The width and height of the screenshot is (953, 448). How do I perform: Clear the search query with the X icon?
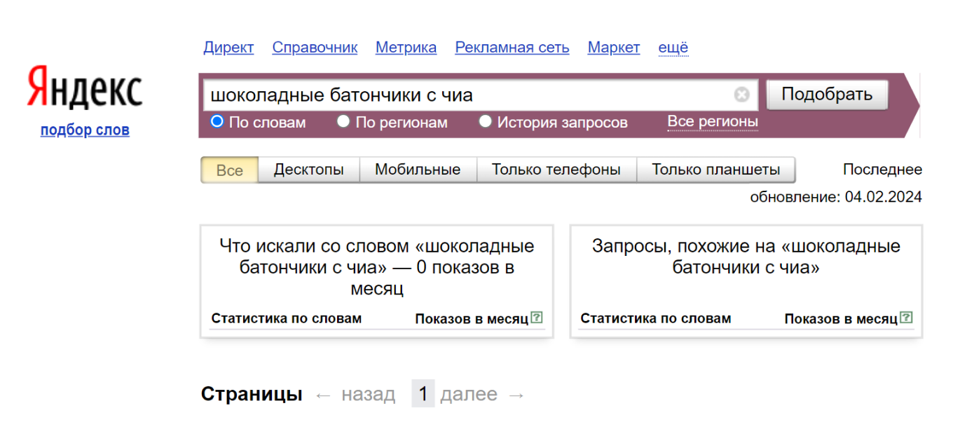click(742, 95)
